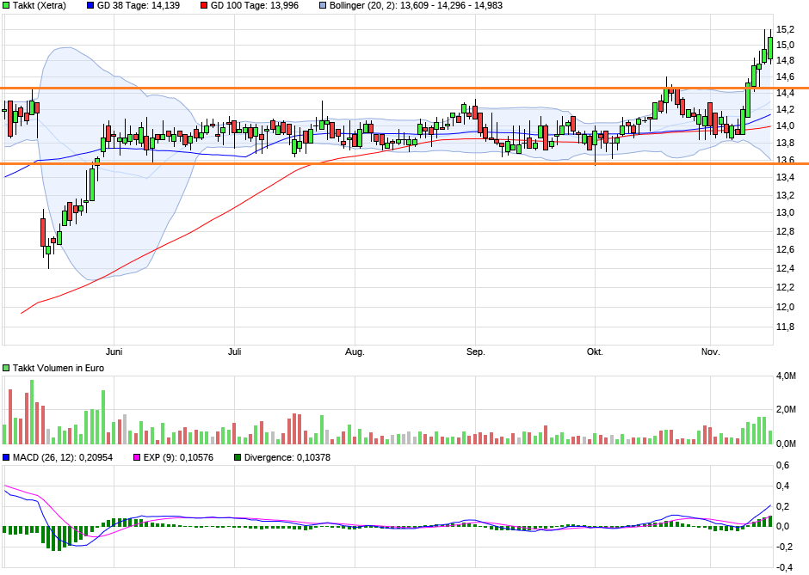Select the Juli label on the time axis
This screenshot has height=575, width=809.
point(235,352)
